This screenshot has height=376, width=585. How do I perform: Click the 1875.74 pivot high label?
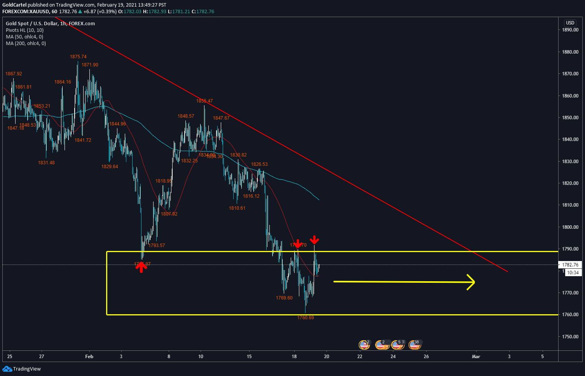click(78, 57)
